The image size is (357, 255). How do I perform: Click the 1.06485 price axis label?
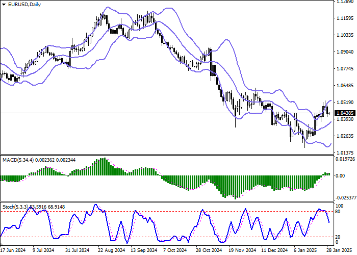click(345, 86)
